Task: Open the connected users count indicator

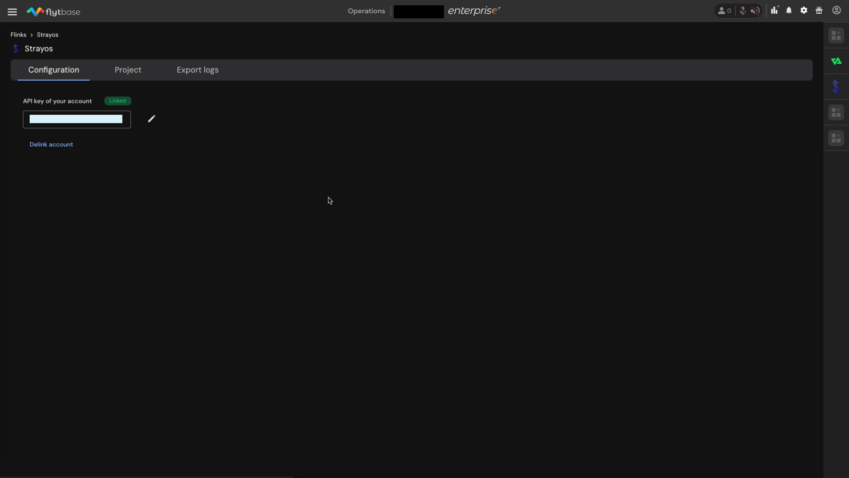Action: 724,11
